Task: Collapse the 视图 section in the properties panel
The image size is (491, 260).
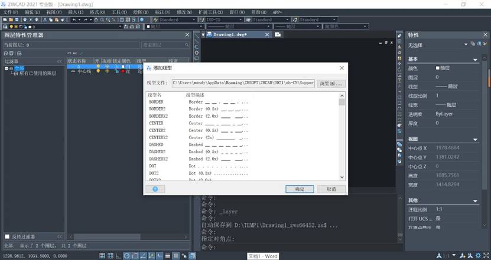Action: (x=475, y=140)
